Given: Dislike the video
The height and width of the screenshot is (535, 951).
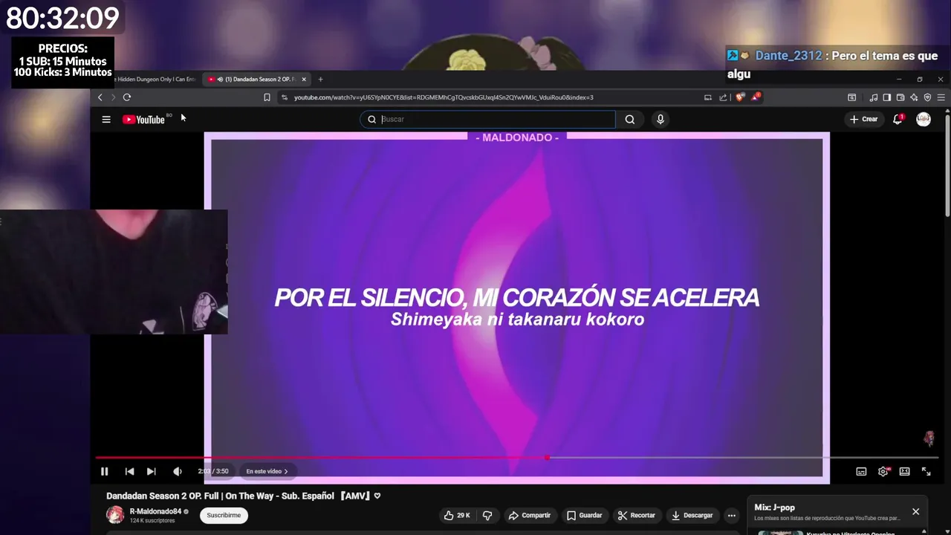Looking at the screenshot, I should [x=487, y=515].
